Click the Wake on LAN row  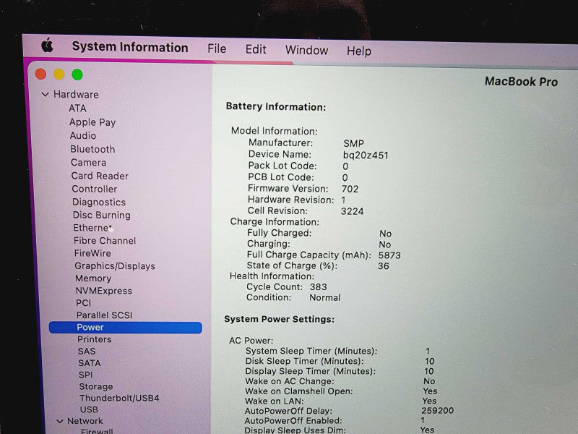click(x=340, y=401)
